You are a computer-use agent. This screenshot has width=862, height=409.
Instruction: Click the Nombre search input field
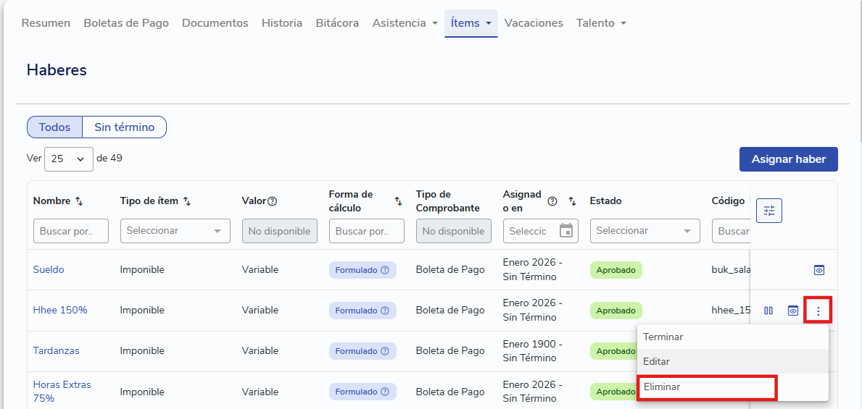[70, 231]
